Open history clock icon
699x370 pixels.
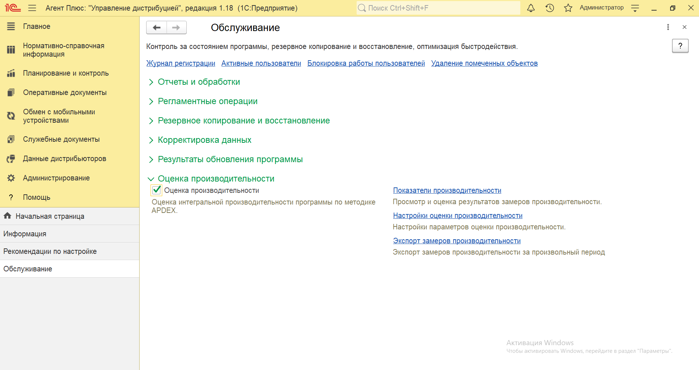(550, 8)
